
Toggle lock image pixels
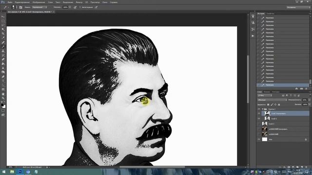click(272, 105)
